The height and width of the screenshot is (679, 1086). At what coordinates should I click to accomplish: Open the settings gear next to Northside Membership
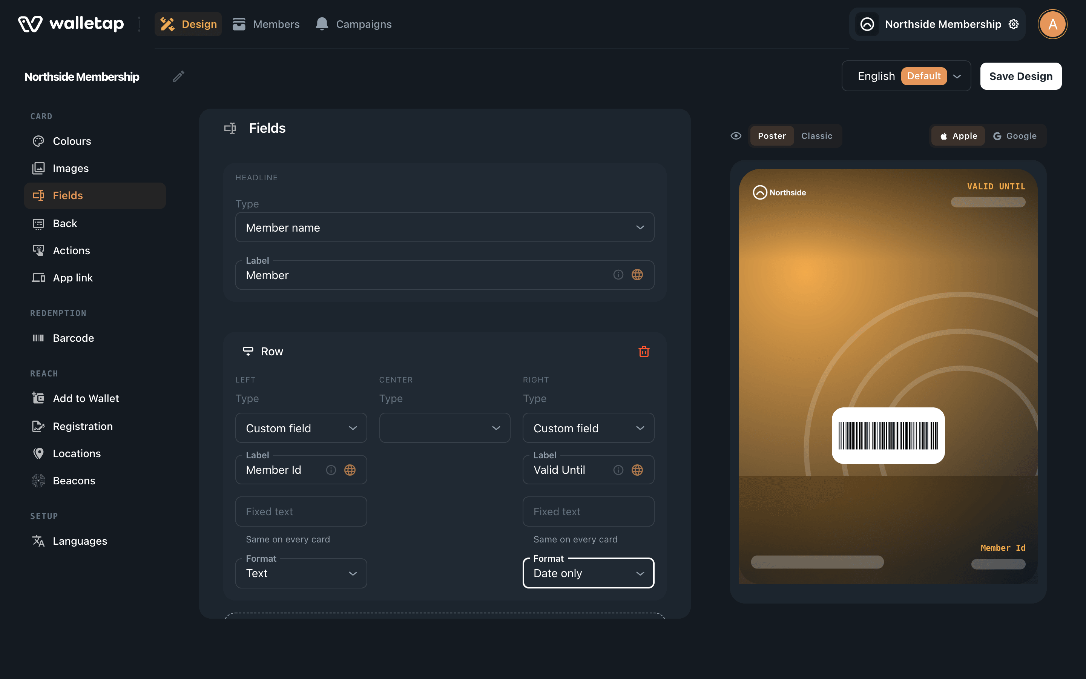[x=1014, y=24]
